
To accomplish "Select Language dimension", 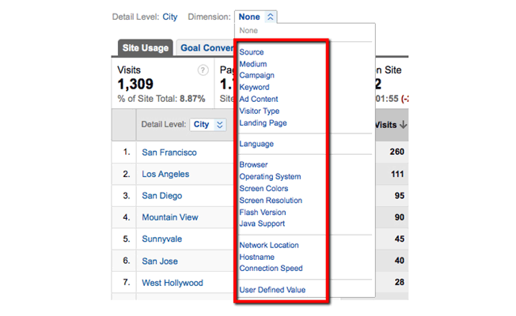I will pos(256,144).
